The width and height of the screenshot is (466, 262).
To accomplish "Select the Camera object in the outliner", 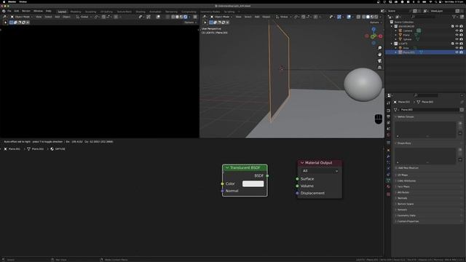I will tap(408, 31).
